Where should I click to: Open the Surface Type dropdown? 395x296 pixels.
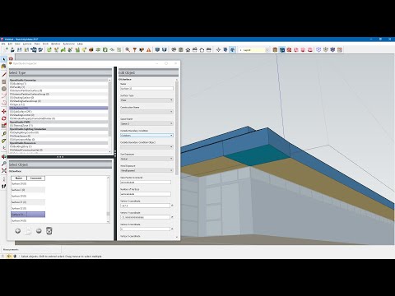coord(146,100)
